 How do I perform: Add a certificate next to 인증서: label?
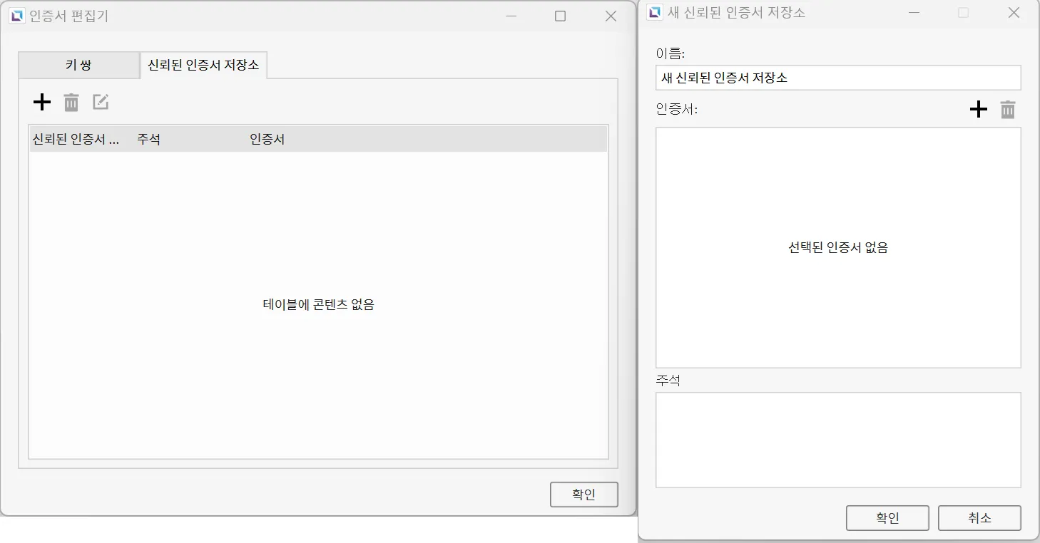pyautogui.click(x=978, y=110)
